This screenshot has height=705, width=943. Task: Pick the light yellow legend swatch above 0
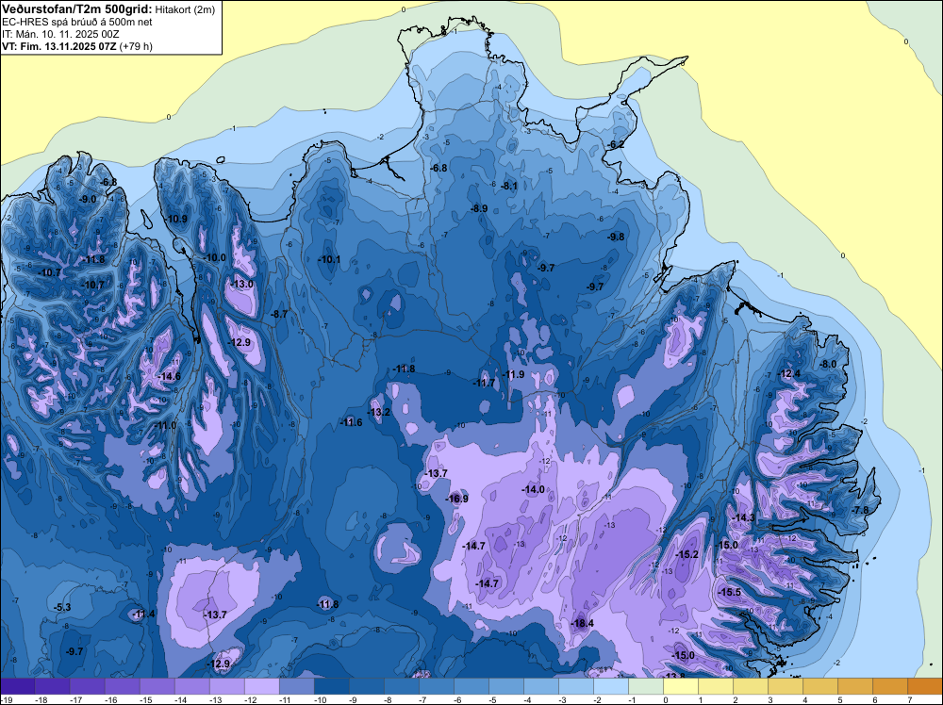point(682,686)
